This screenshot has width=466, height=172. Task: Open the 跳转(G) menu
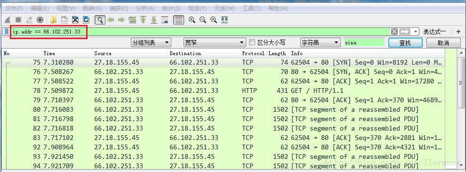[92, 8]
